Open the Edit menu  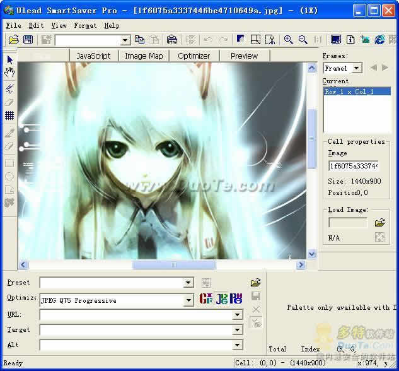[x=36, y=25]
